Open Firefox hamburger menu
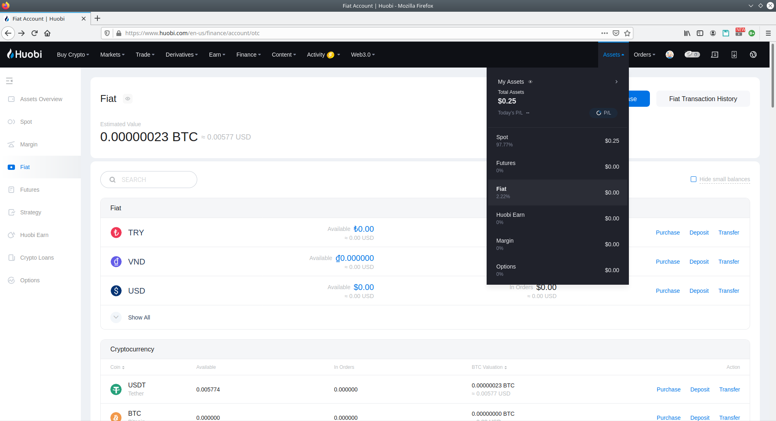 click(768, 33)
